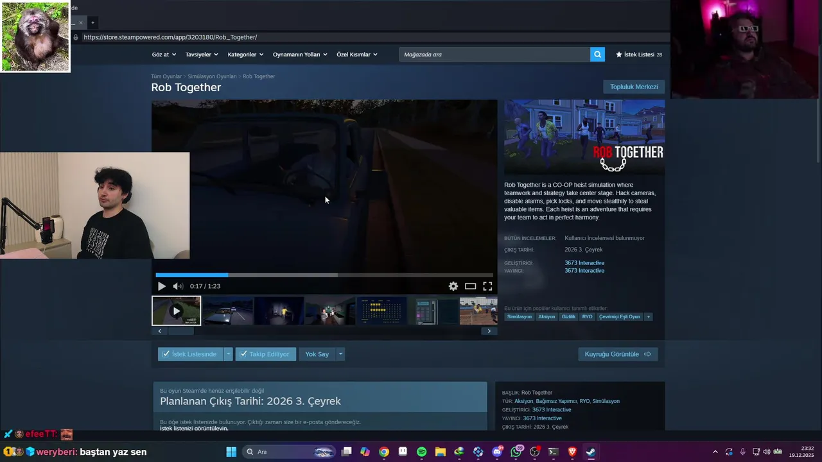822x462 pixels.
Task: Click the Gizlilik tag
Action: [568, 317]
